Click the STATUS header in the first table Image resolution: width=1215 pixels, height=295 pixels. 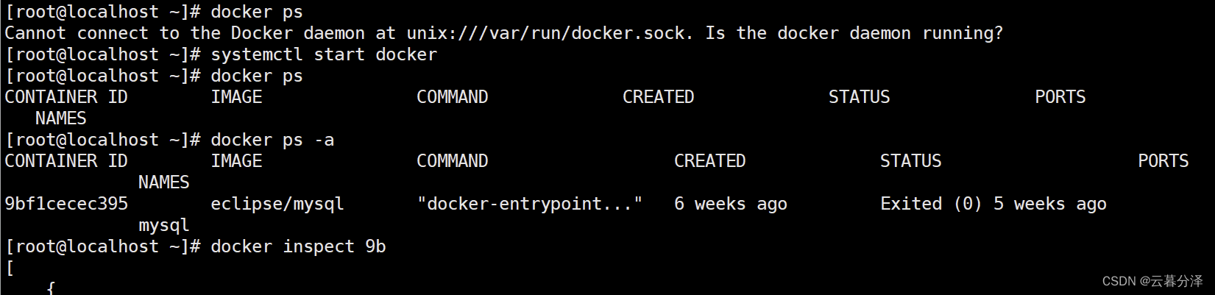pos(859,97)
